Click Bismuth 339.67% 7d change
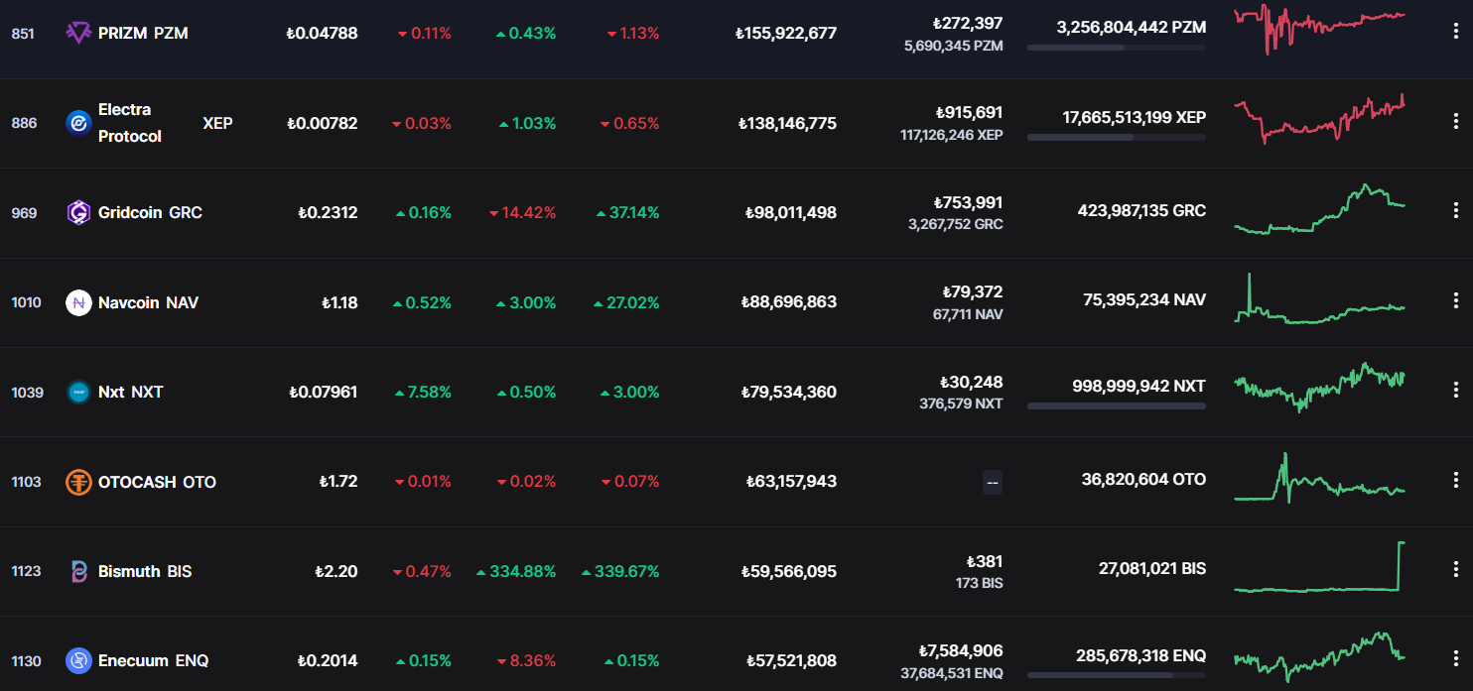The image size is (1473, 691). (619, 571)
